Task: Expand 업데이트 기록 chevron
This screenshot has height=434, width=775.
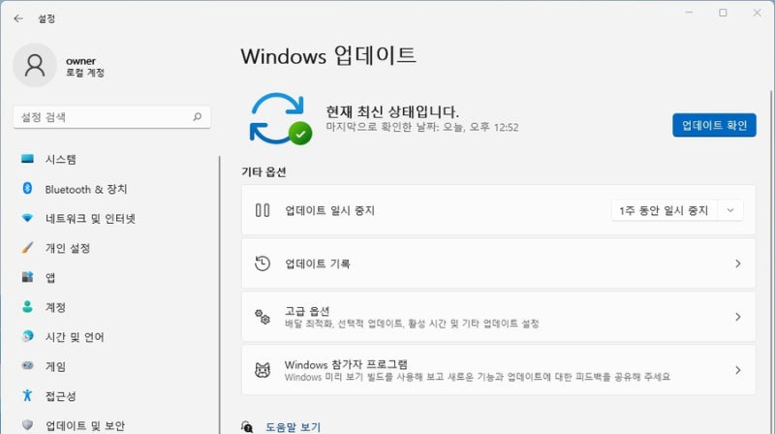Action: click(x=738, y=263)
